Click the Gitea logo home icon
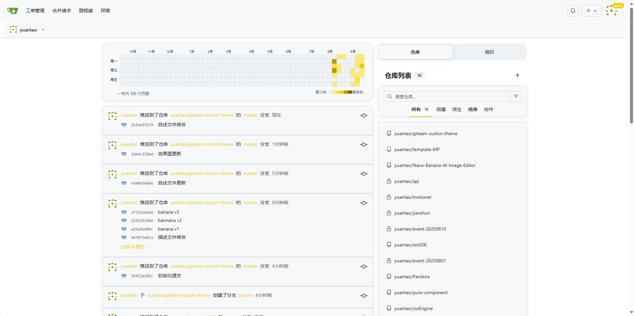The height and width of the screenshot is (316, 634). coord(13,11)
